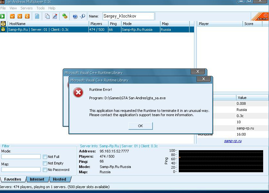Viewport: 269px width, 193px height.
Task: Click the Help Topics question-mark icon
Action: coord(75,16)
